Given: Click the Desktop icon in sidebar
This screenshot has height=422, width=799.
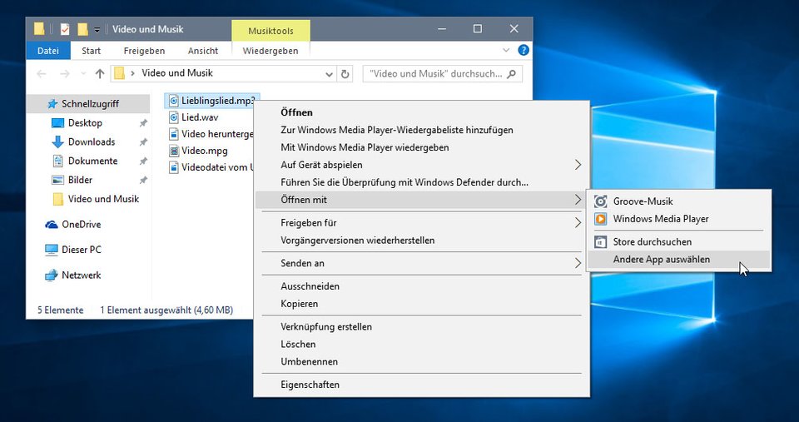Looking at the screenshot, I should coord(58,123).
